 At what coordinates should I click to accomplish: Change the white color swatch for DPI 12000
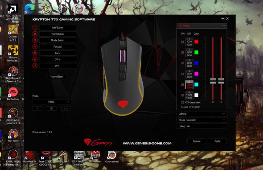[x=196, y=95]
